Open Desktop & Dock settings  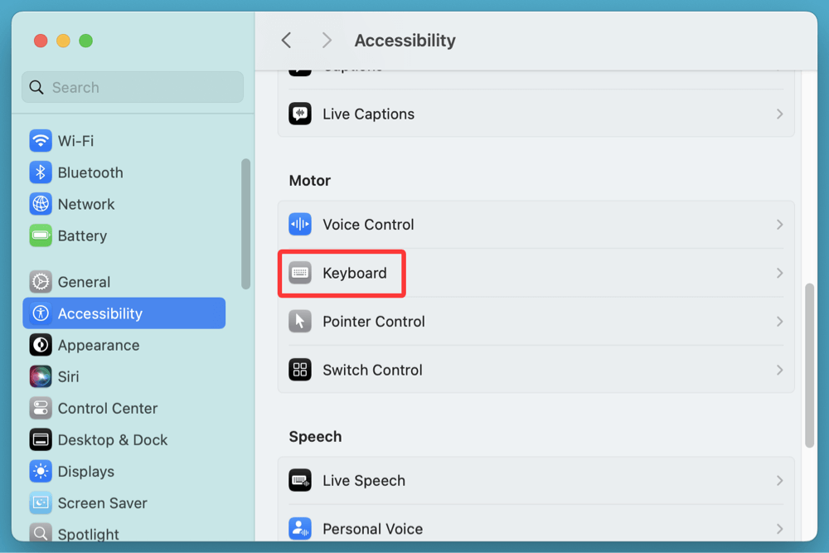click(x=40, y=439)
